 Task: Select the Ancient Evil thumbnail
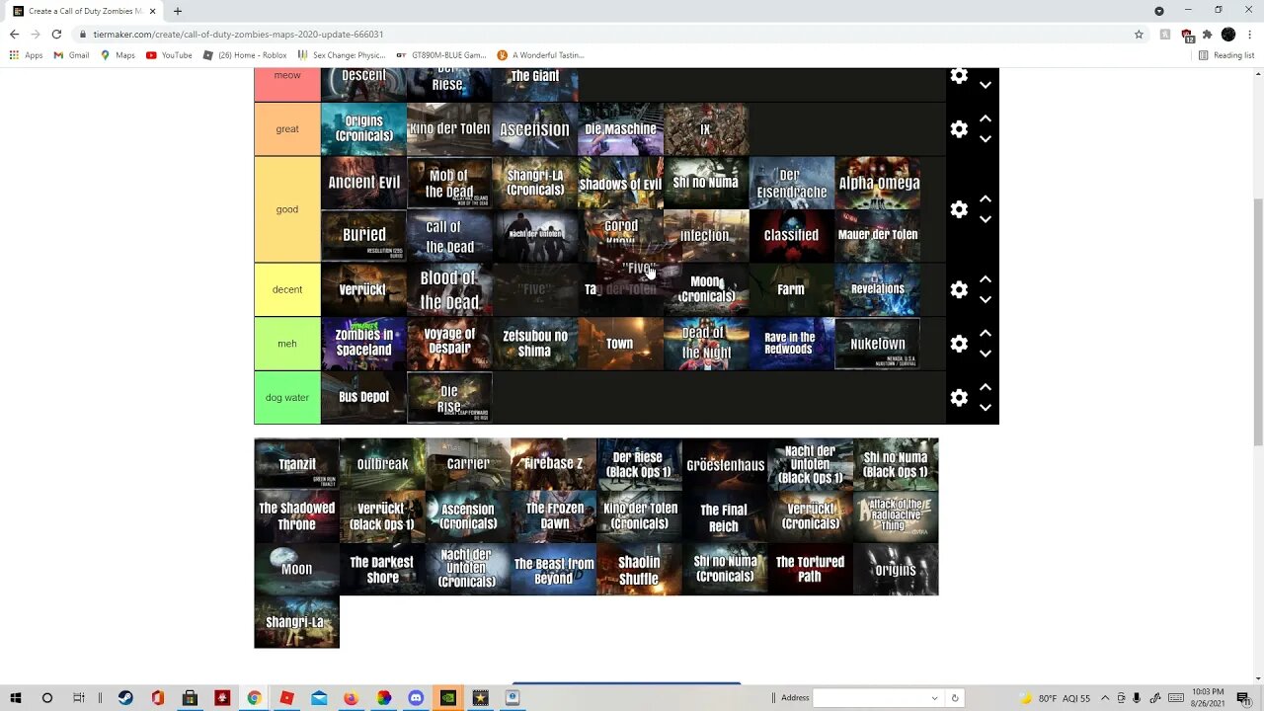pyautogui.click(x=363, y=183)
